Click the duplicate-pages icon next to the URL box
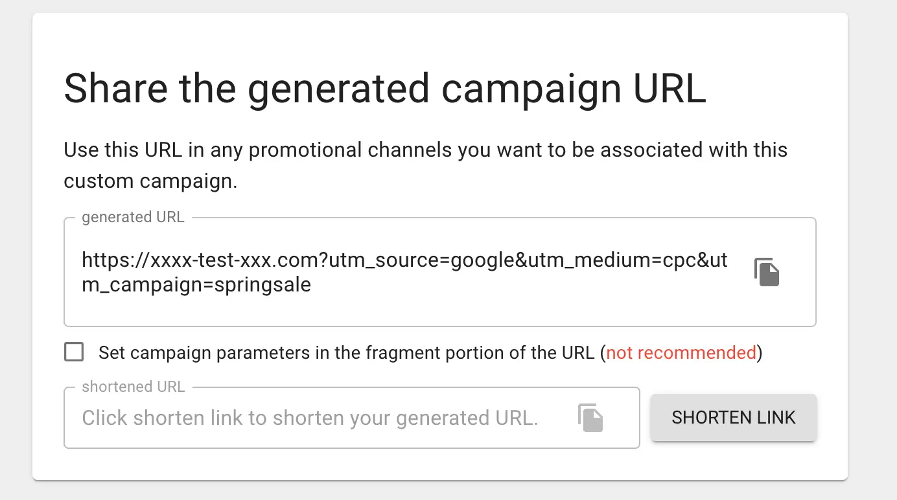 (766, 272)
